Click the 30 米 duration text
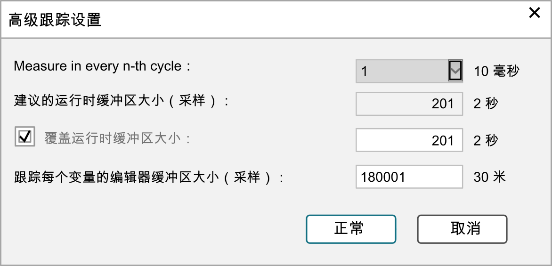The width and height of the screenshot is (552, 266). [489, 177]
